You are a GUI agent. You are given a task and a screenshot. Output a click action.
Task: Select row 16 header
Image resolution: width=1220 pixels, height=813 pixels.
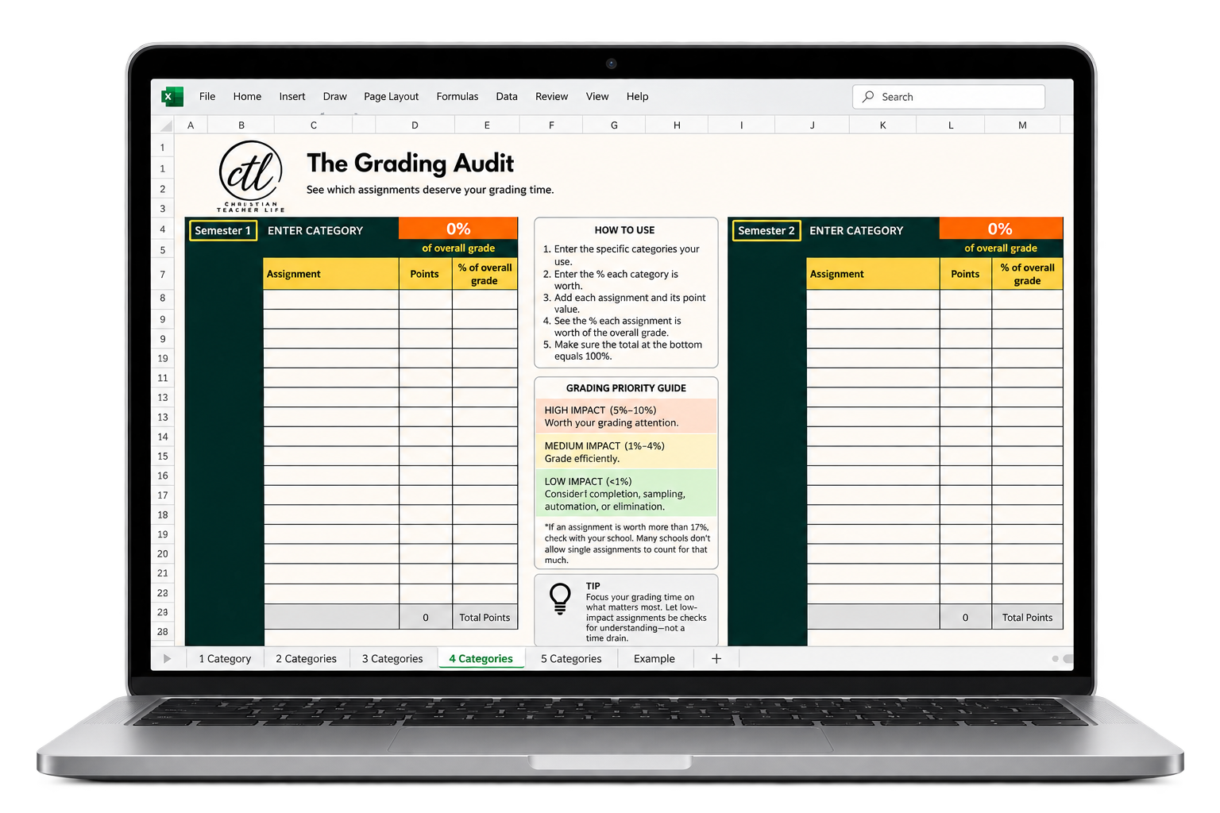[x=163, y=476]
